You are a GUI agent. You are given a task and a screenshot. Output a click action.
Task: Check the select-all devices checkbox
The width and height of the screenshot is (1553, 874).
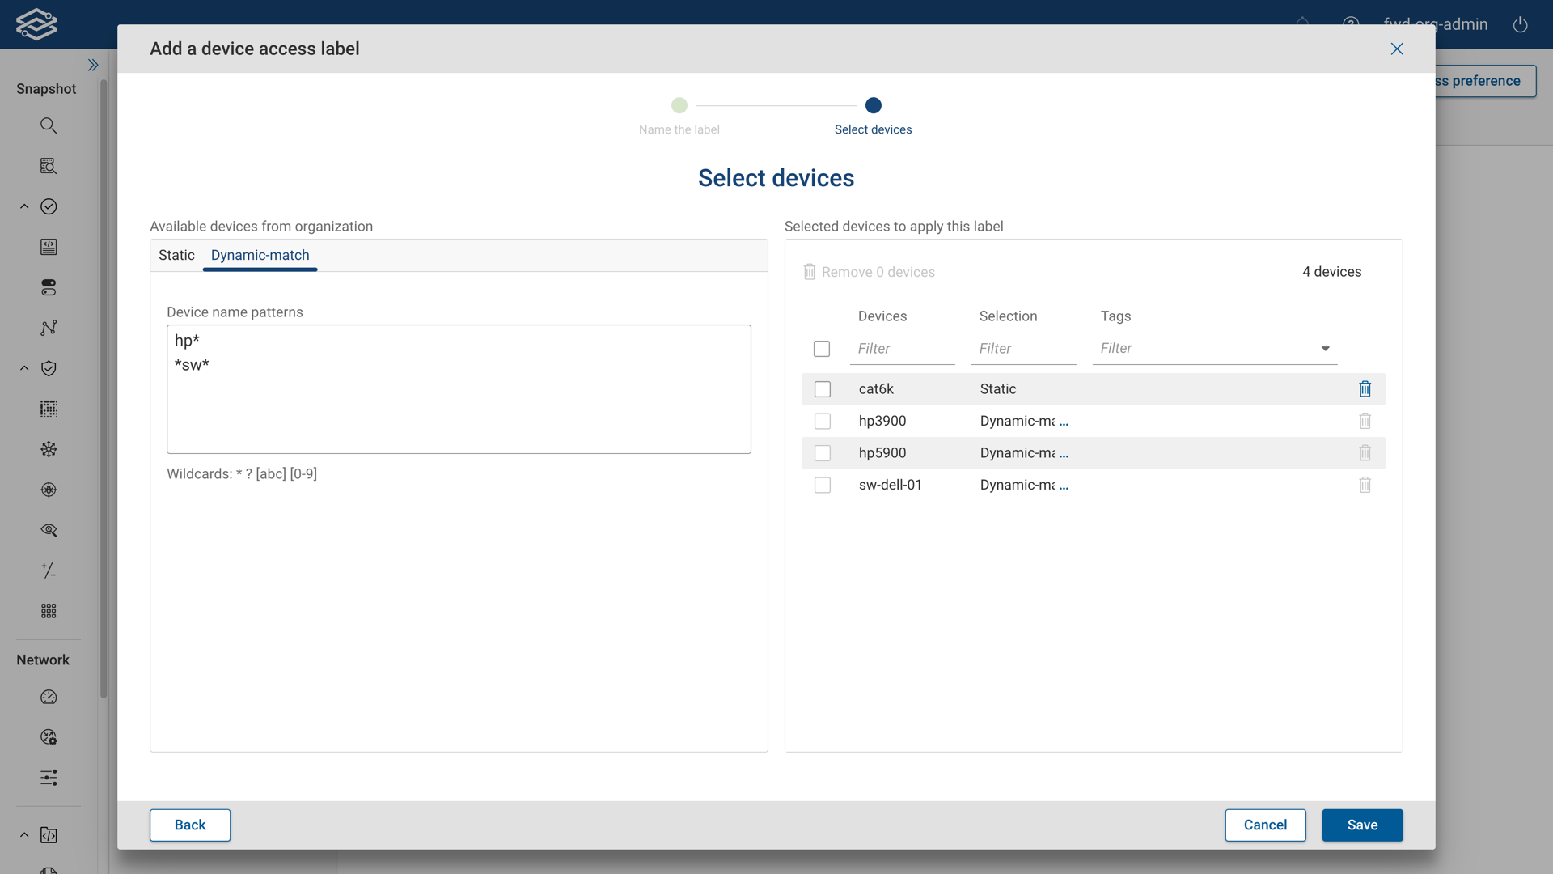(x=822, y=348)
